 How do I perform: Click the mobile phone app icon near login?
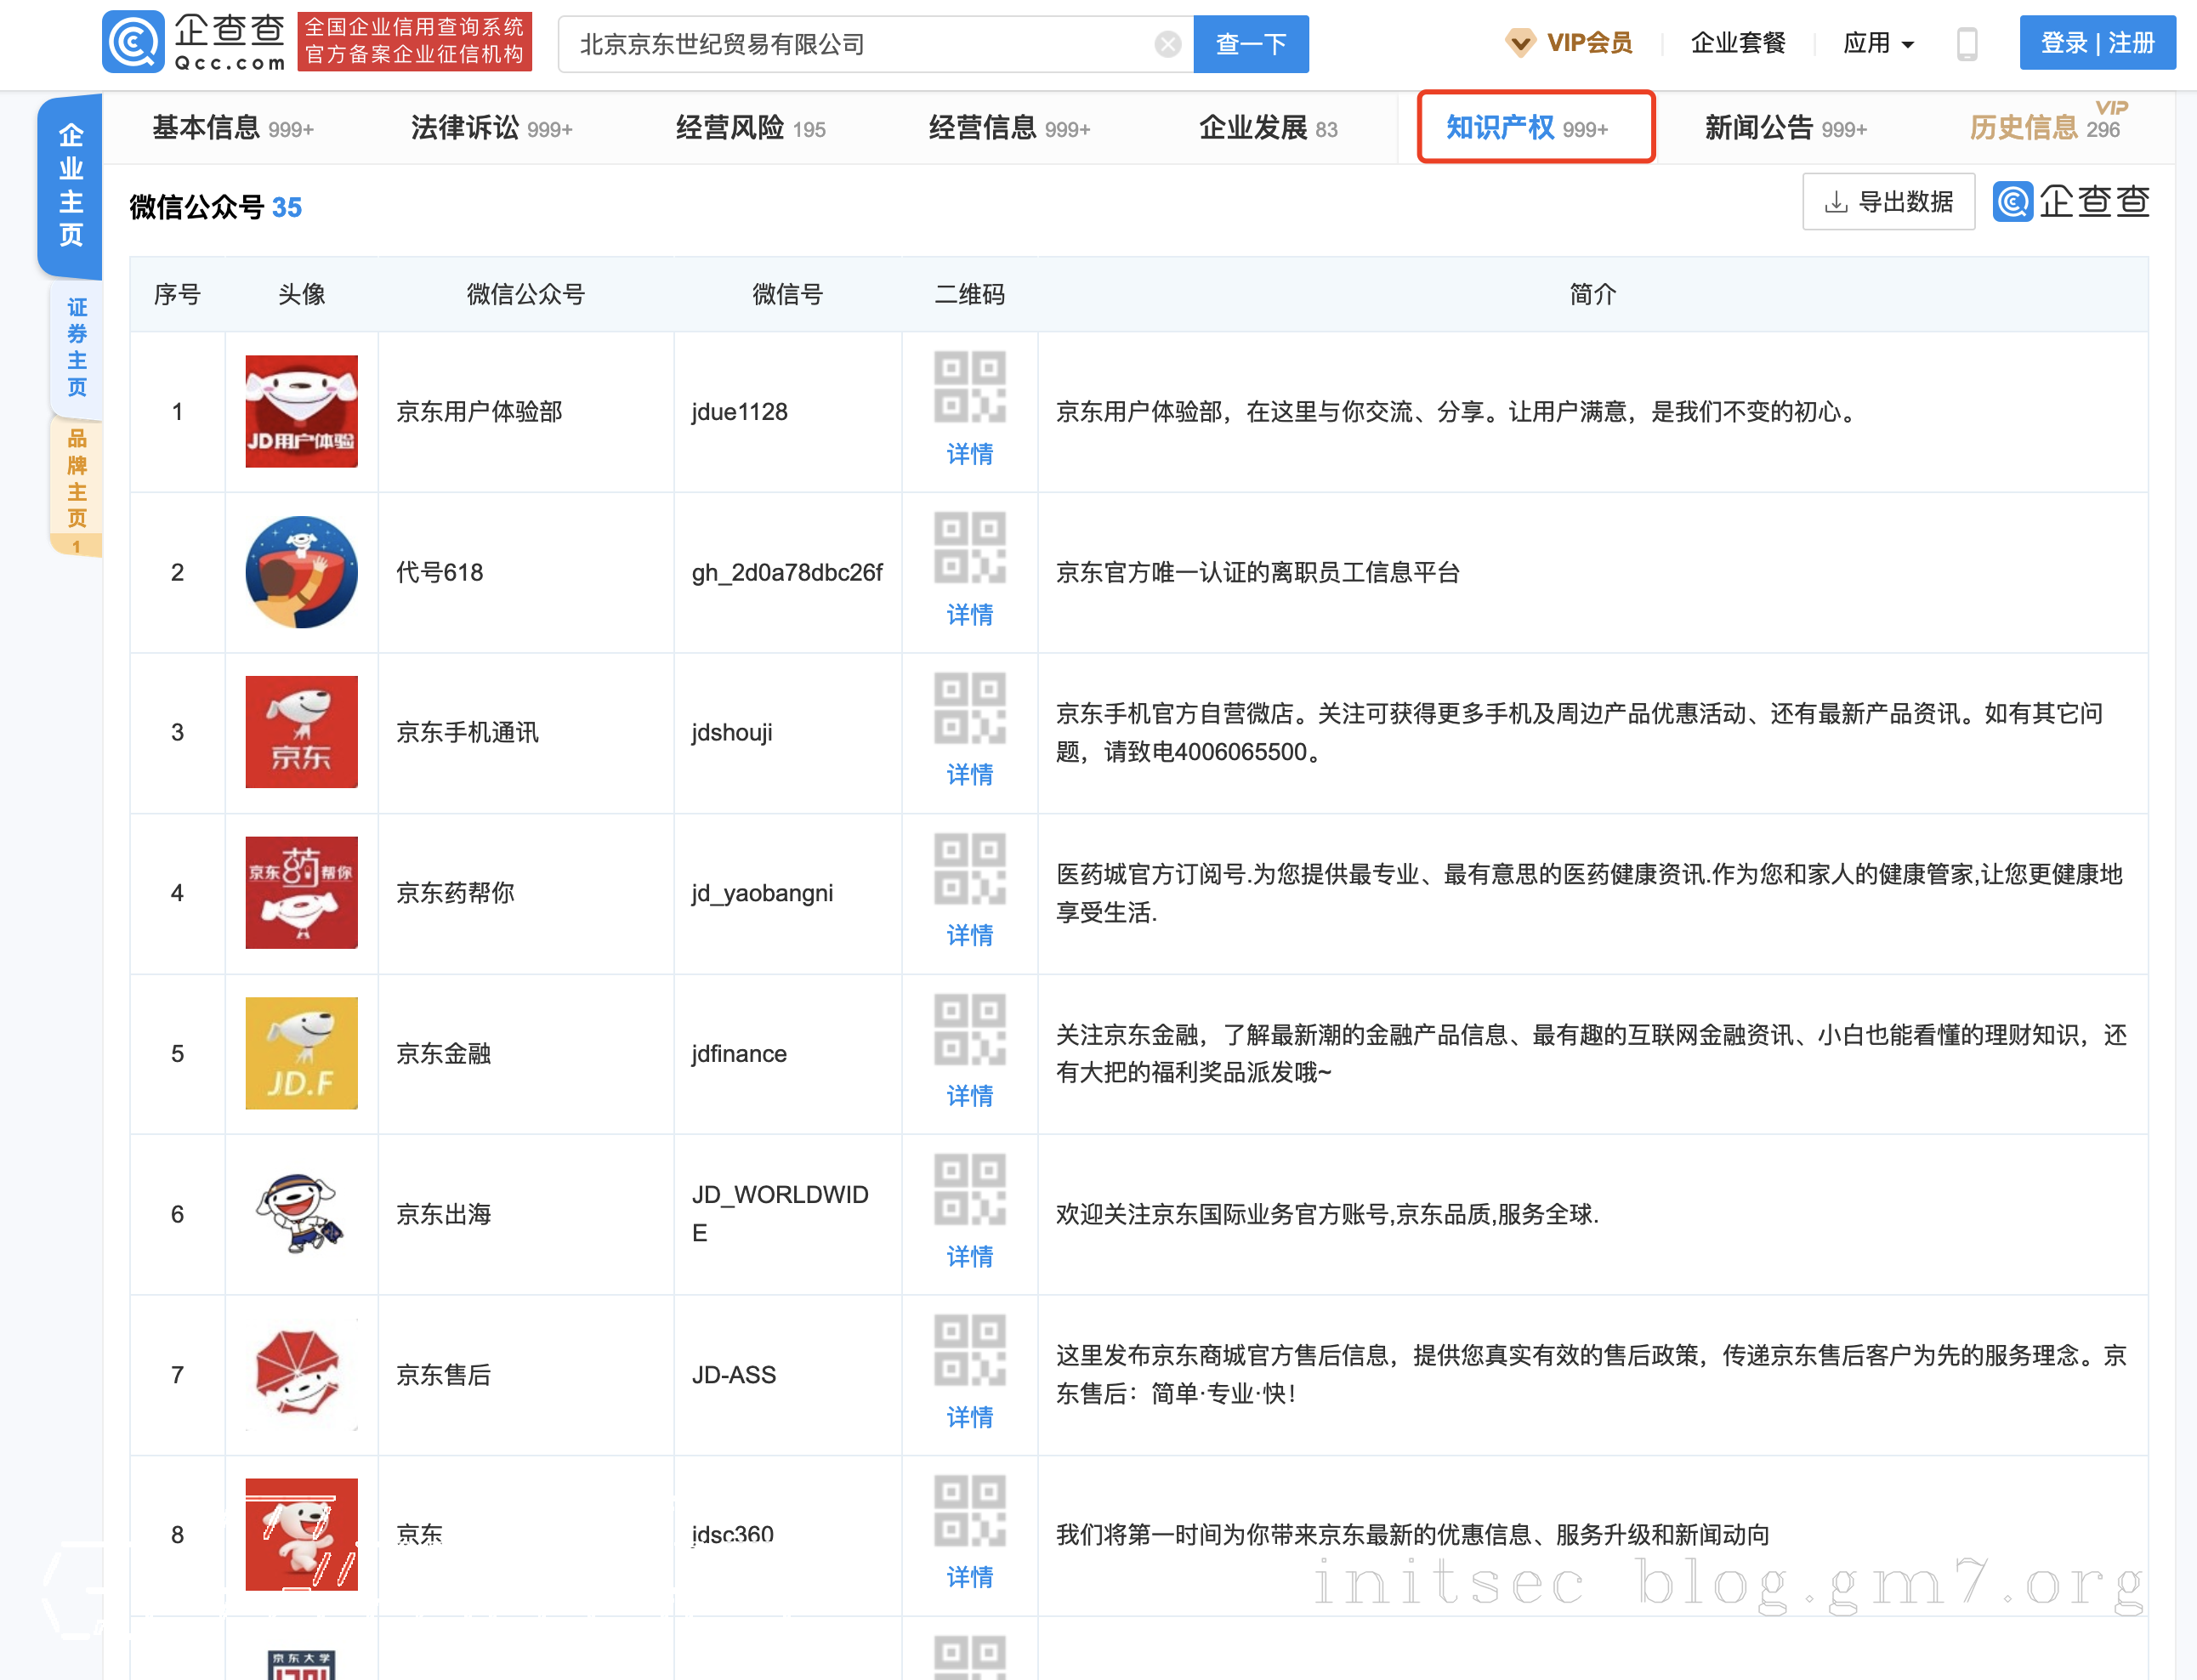1967,44
